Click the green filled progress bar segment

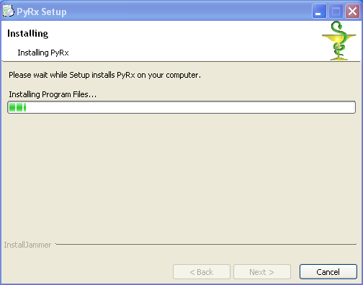tap(17, 107)
